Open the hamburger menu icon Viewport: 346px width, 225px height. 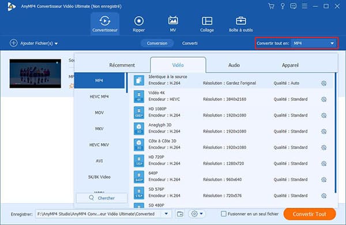304,6
